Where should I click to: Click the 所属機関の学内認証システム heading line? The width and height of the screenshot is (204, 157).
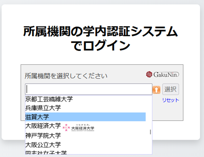click(x=101, y=32)
